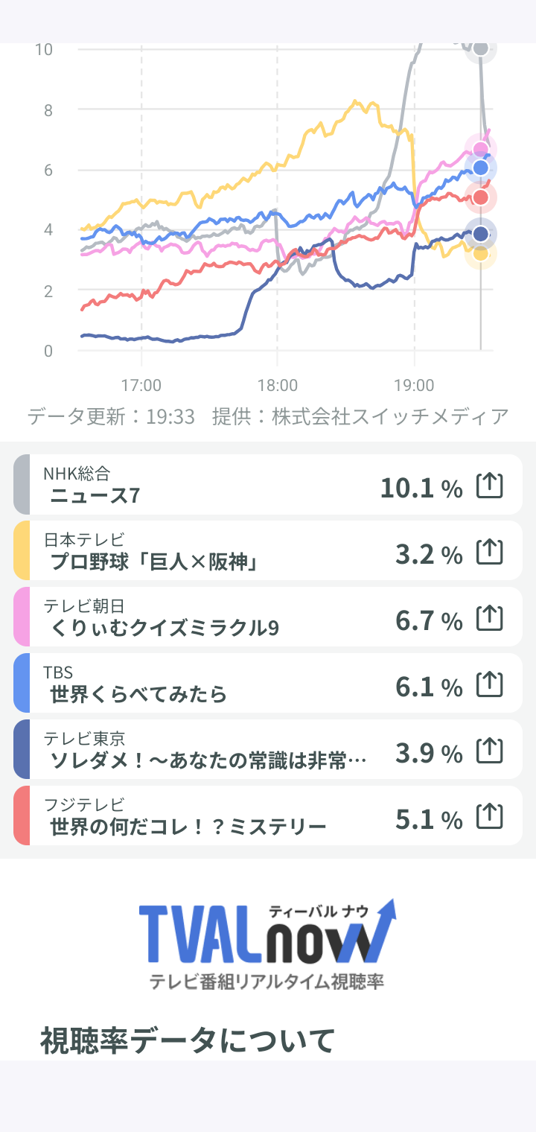Tap share icon for フジテレビ row
The width and height of the screenshot is (536, 1132).
click(x=490, y=817)
